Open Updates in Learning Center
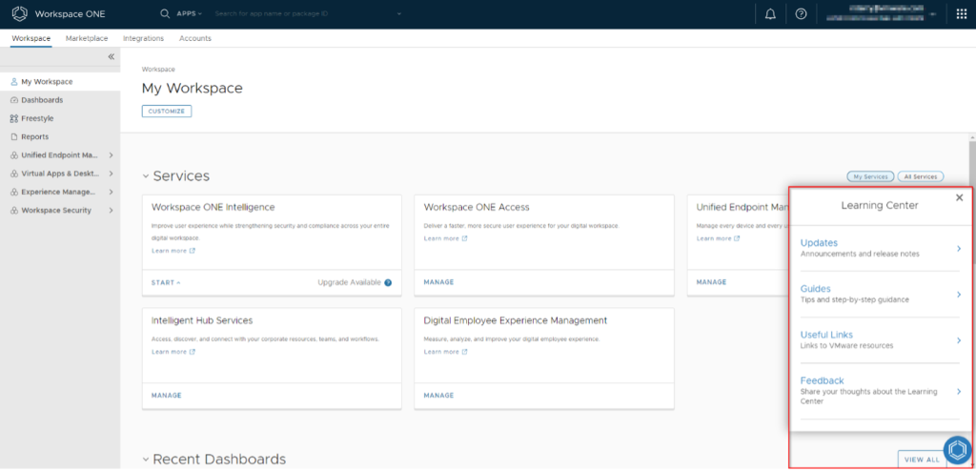This screenshot has width=976, height=471. 880,248
